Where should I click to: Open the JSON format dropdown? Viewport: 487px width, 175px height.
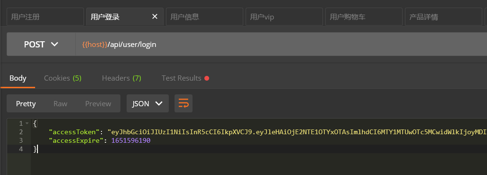pos(147,103)
